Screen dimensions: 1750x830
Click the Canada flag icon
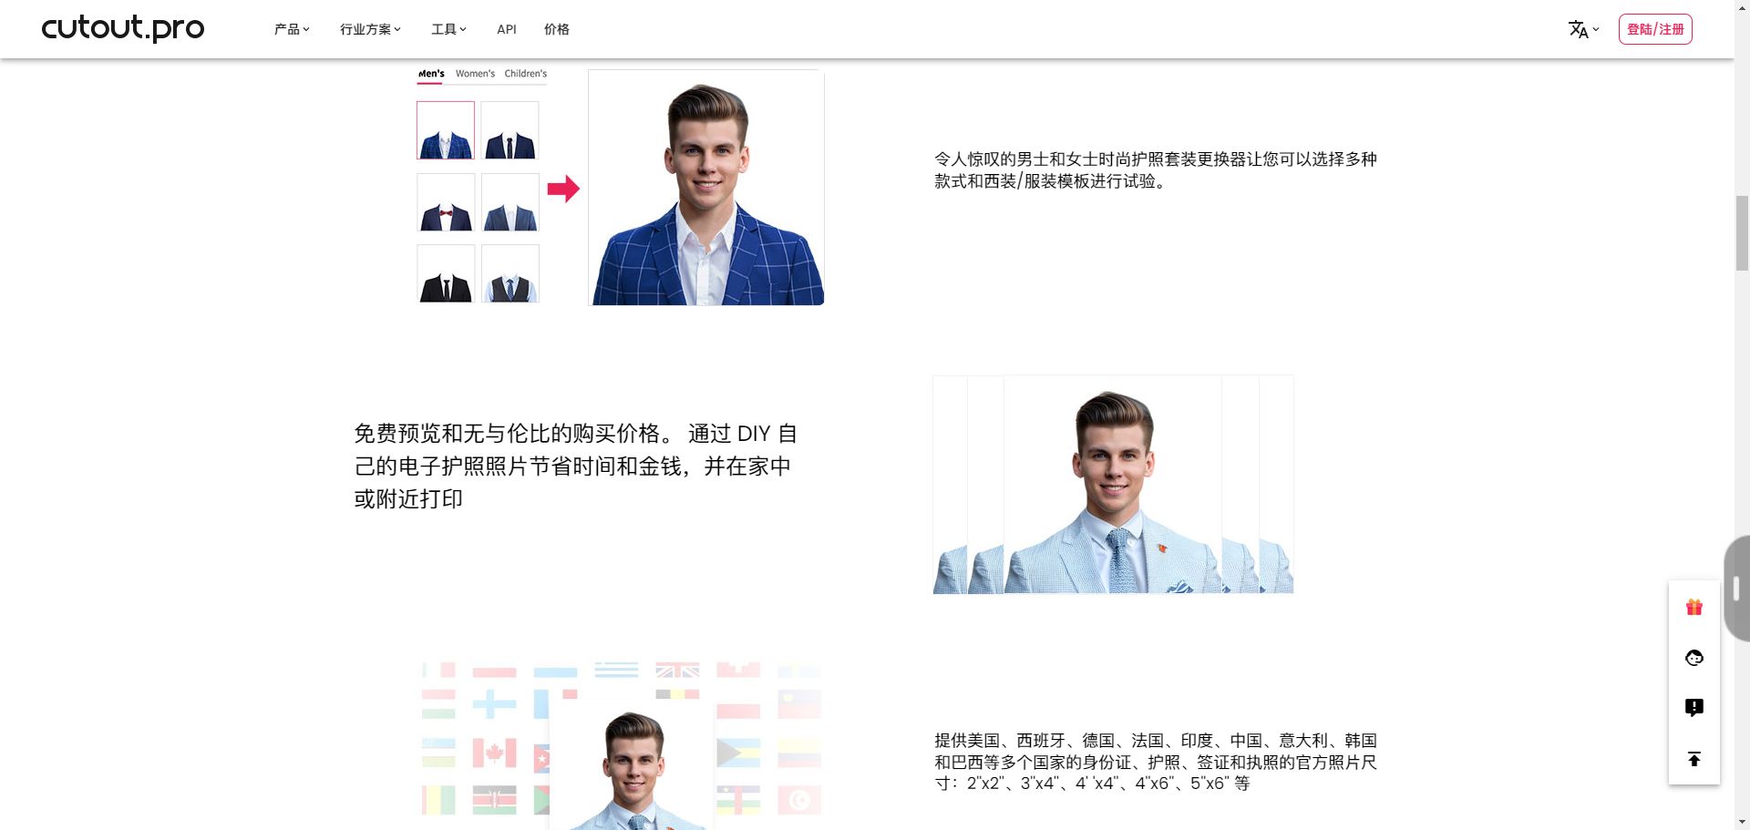coord(494,753)
